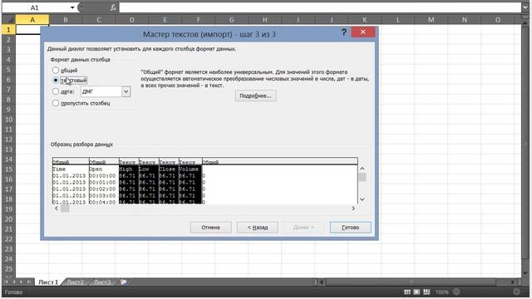Image resolution: width=532 pixels, height=299 pixels.
Task: Switch to sheet tab Лист2
Action: click(75, 282)
